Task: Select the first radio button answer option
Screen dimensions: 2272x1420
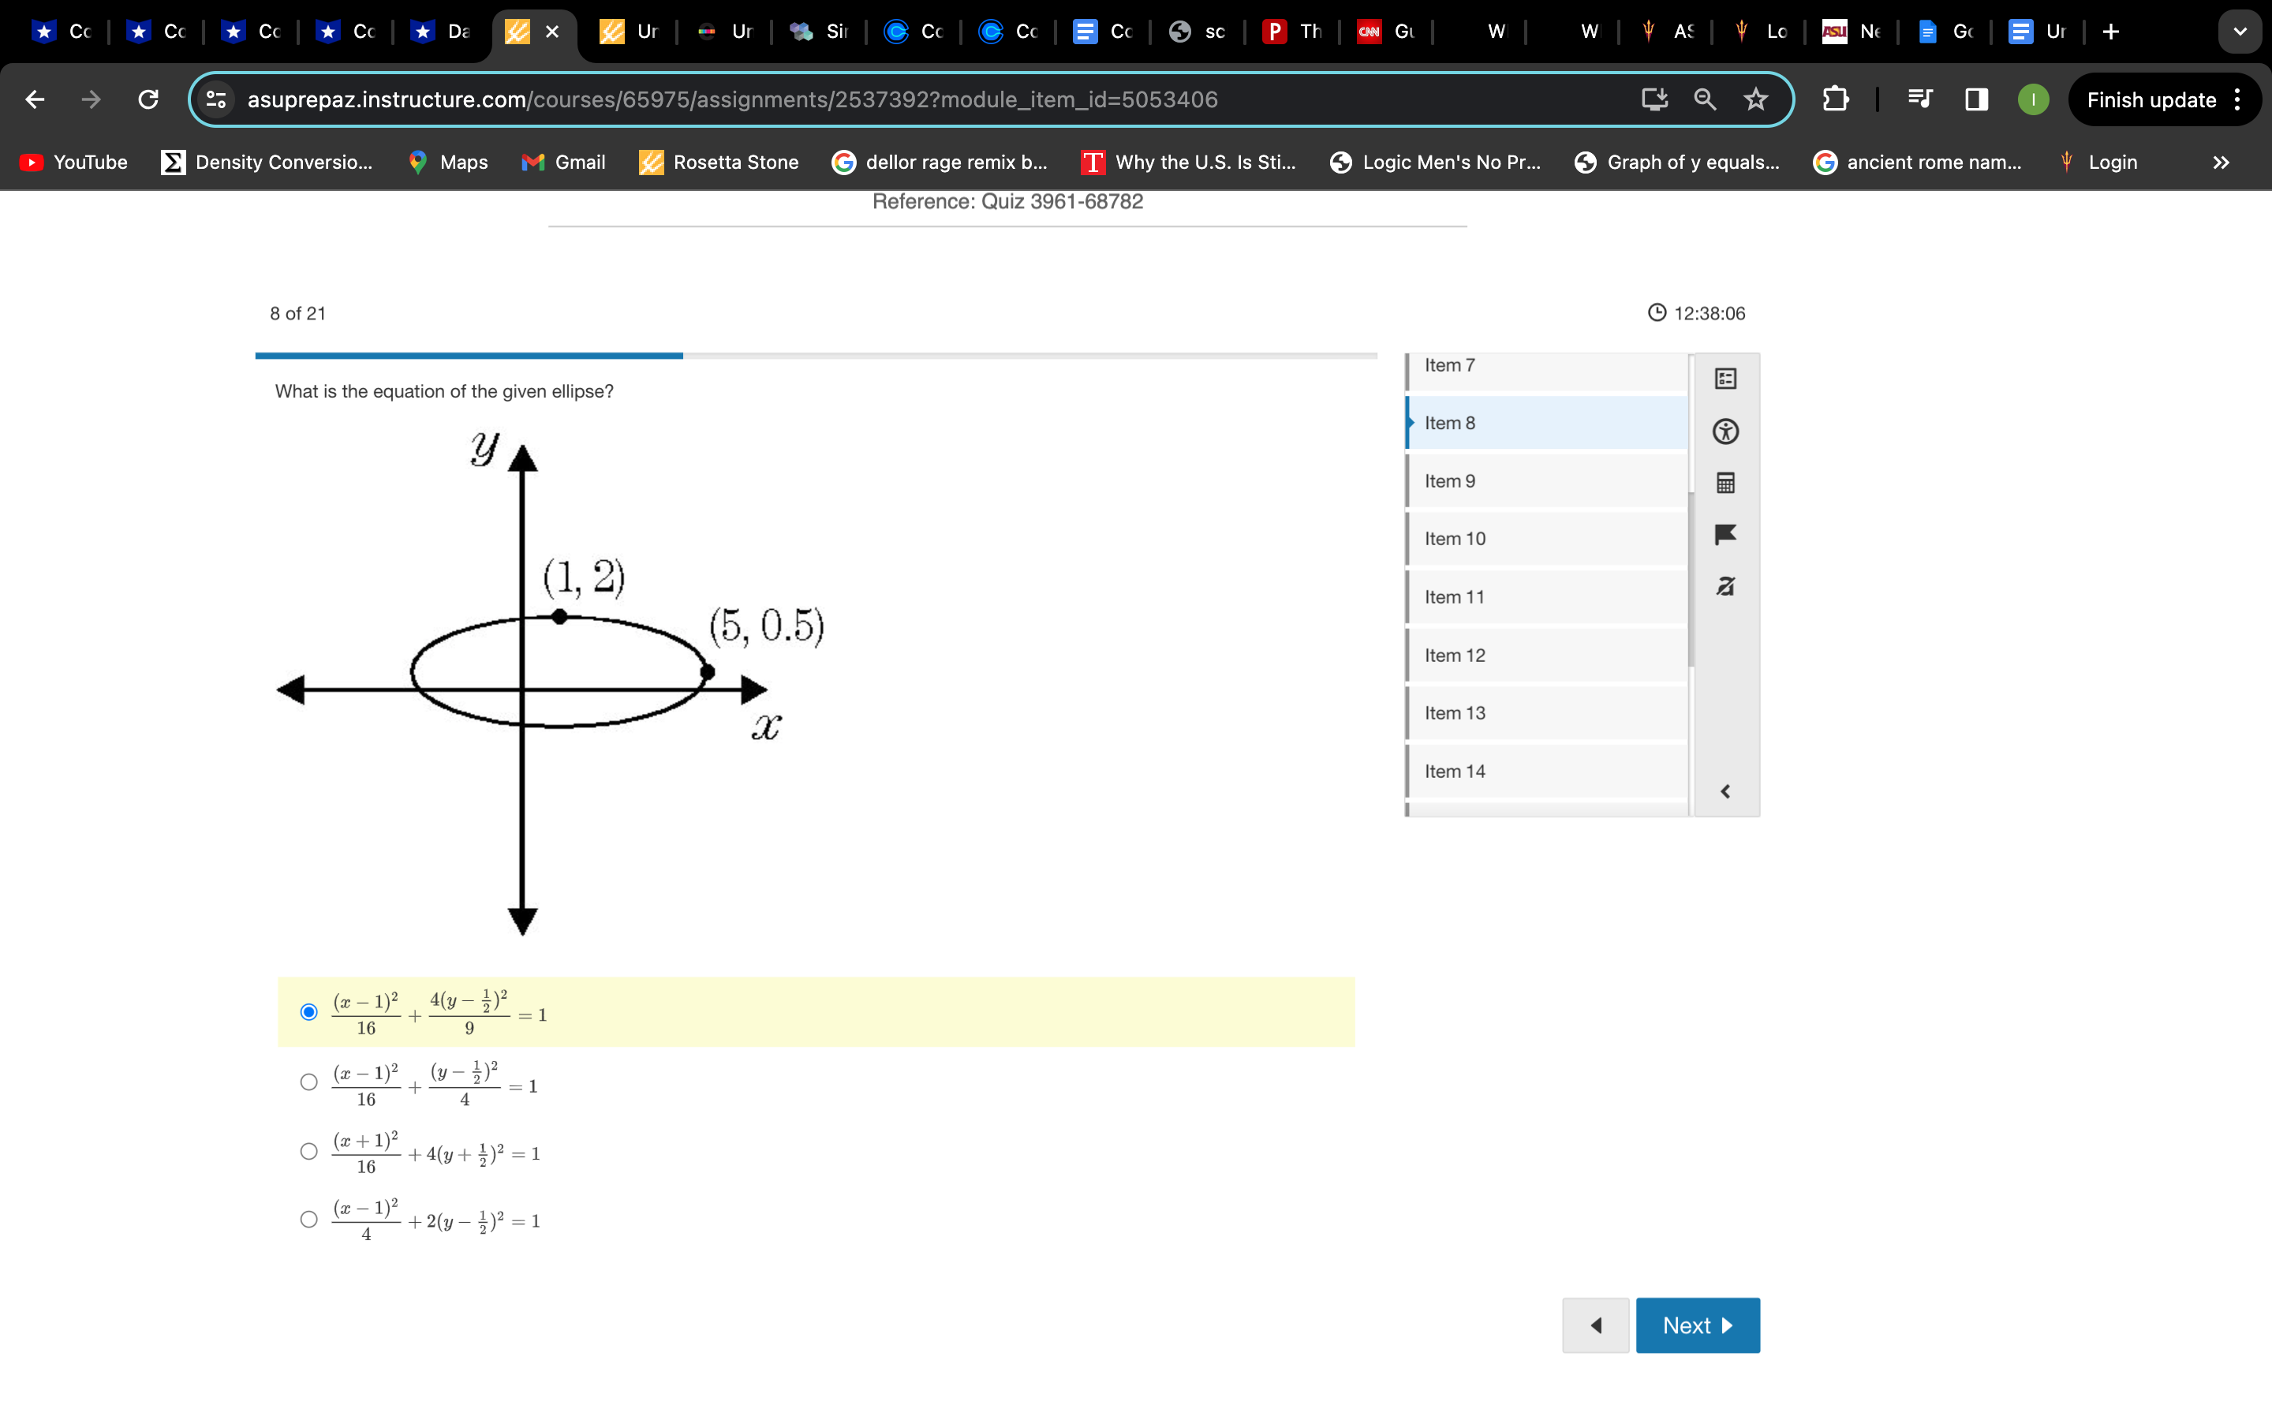Action: [306, 1011]
